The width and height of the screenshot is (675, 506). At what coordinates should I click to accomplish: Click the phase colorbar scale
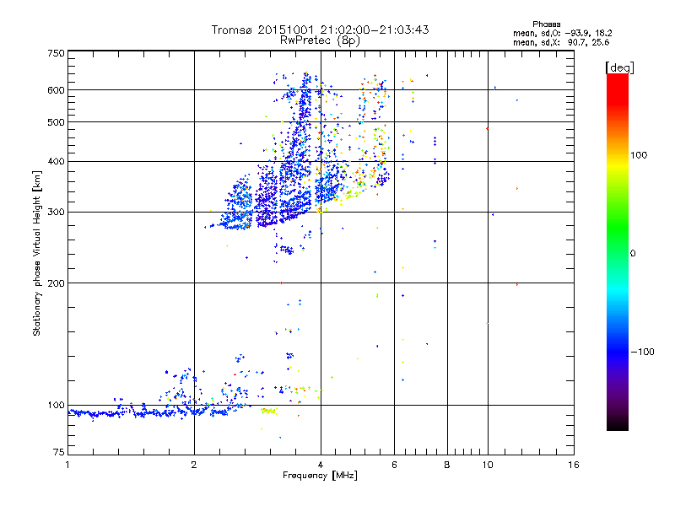coord(618,251)
